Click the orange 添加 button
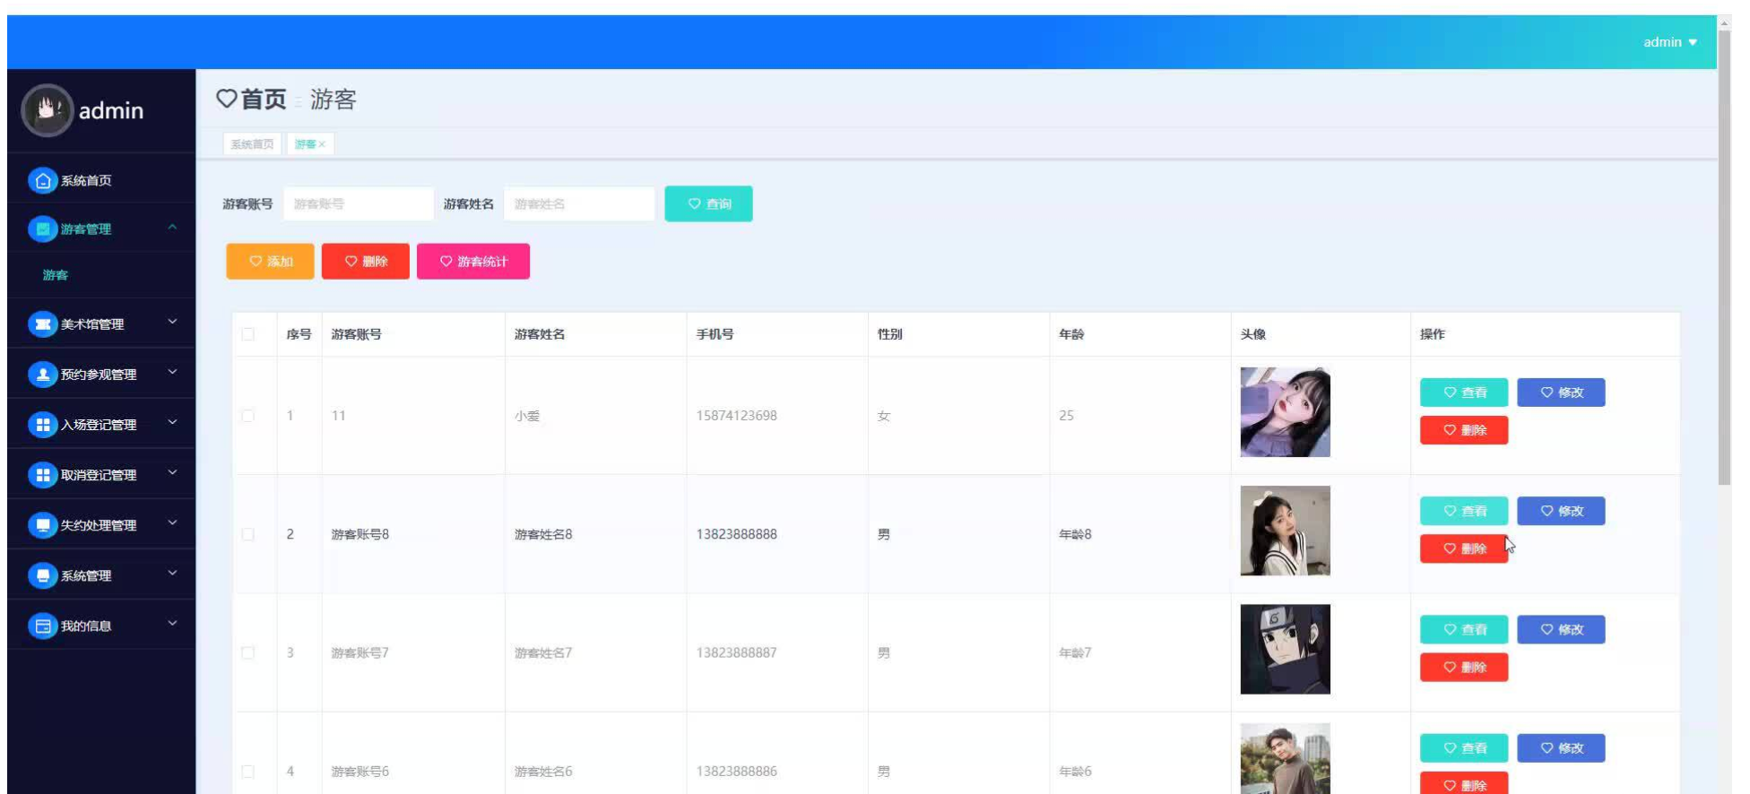 coord(270,262)
